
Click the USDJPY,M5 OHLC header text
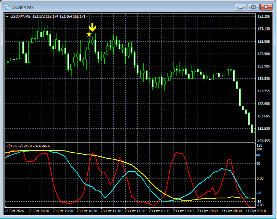(x=48, y=16)
